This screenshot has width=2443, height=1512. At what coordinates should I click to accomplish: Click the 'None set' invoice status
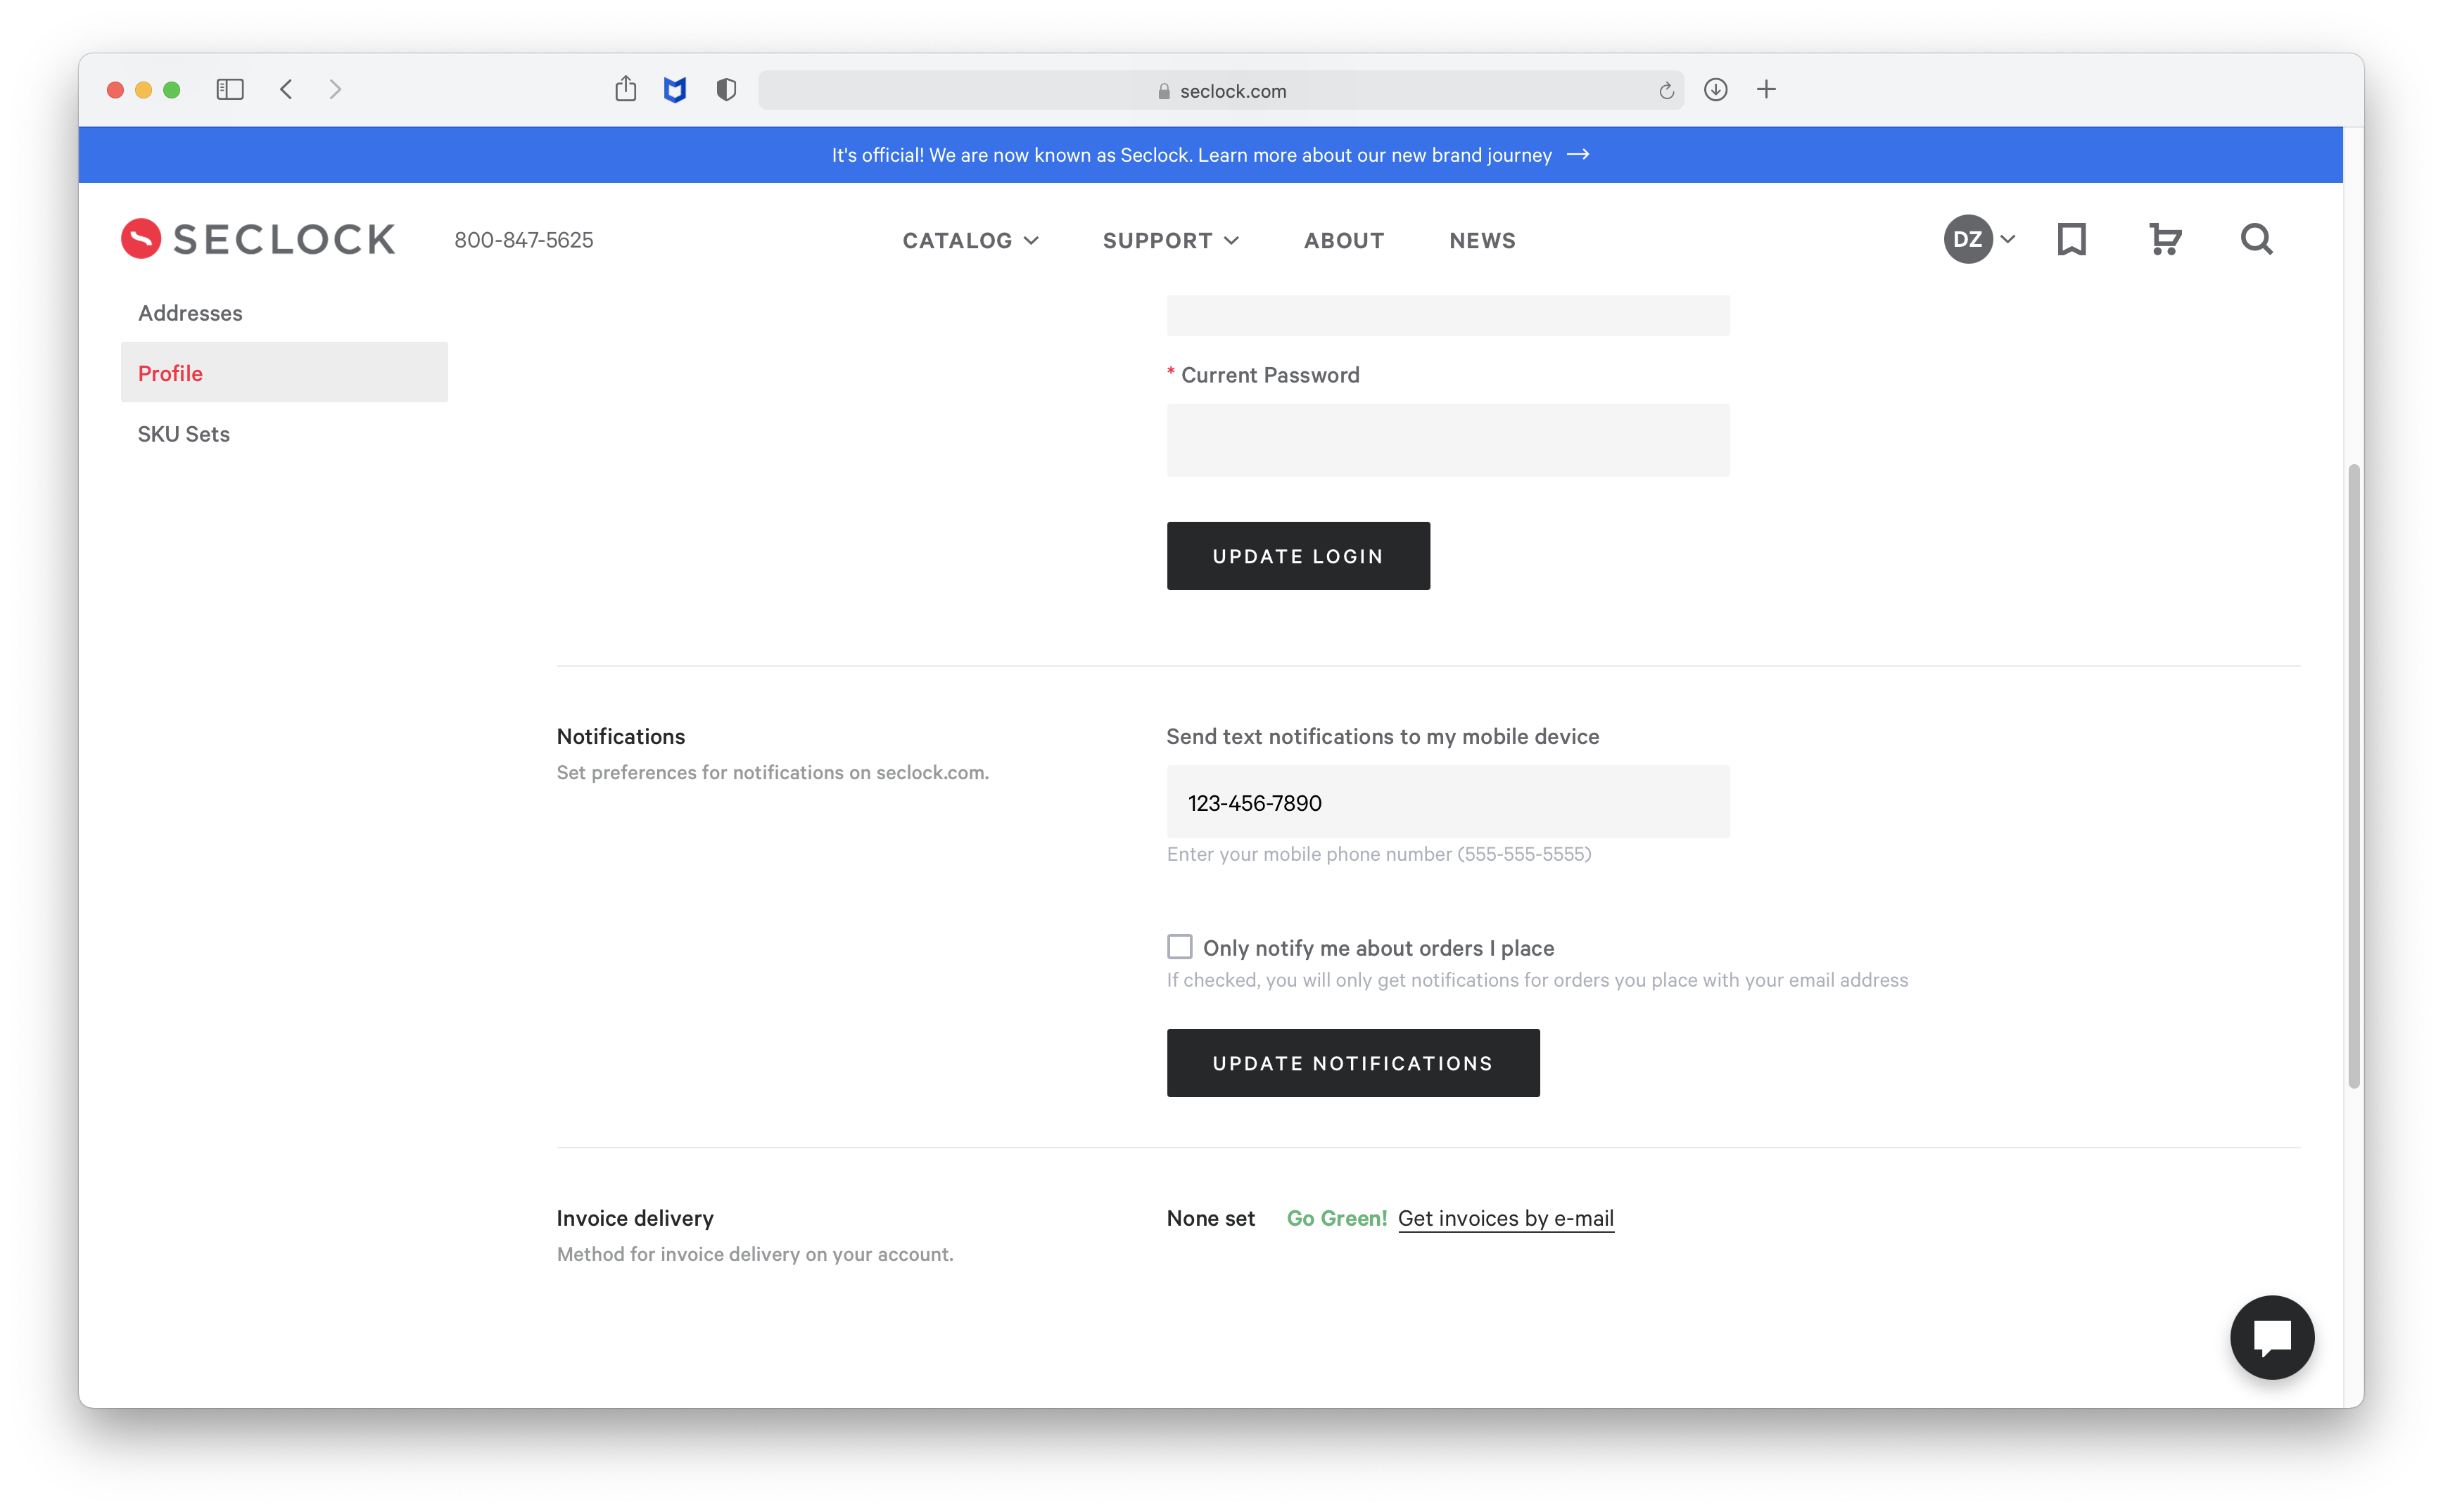[x=1210, y=1217]
